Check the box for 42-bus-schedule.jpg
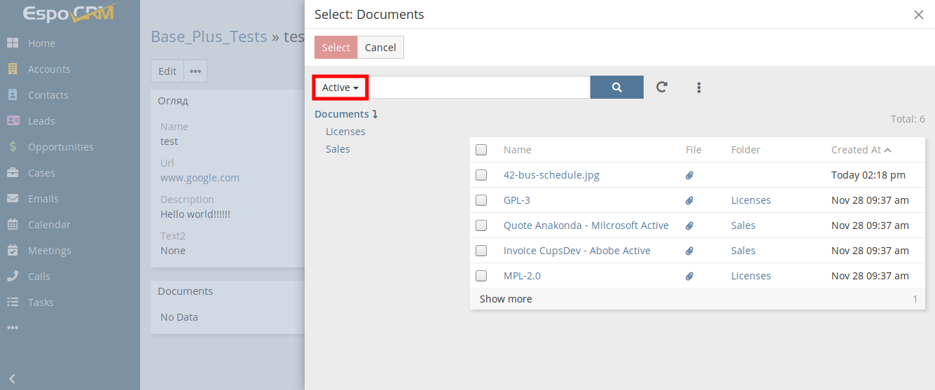 tap(481, 175)
